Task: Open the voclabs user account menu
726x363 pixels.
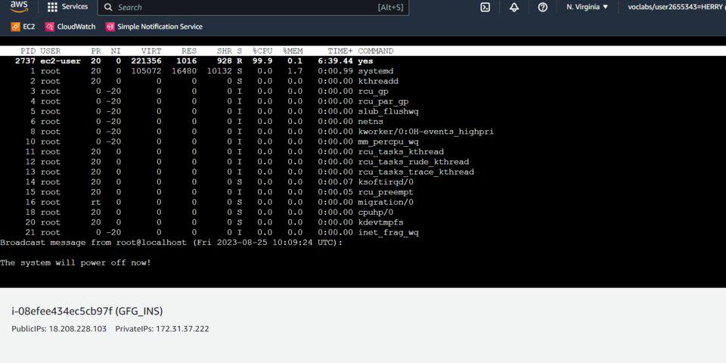Action: (x=676, y=7)
